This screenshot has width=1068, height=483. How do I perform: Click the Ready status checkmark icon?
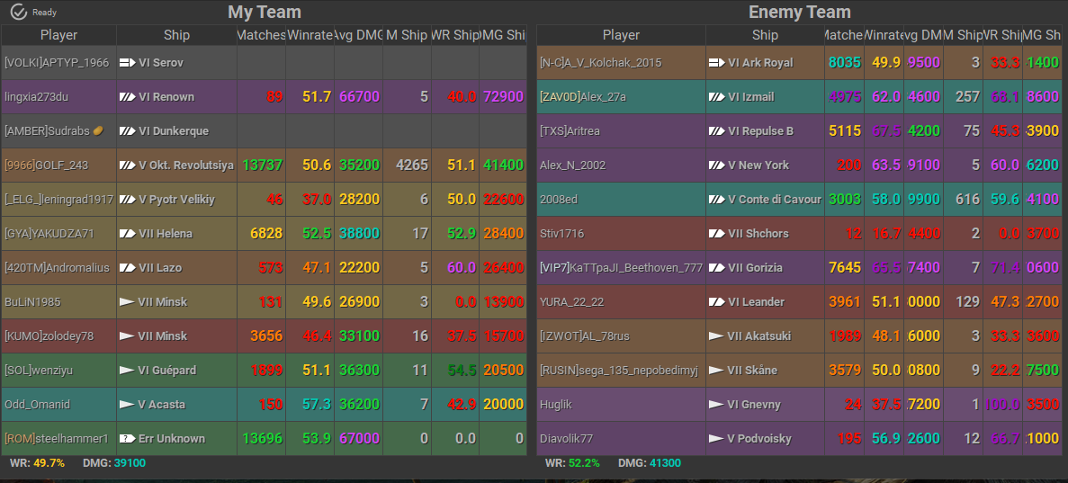point(18,12)
